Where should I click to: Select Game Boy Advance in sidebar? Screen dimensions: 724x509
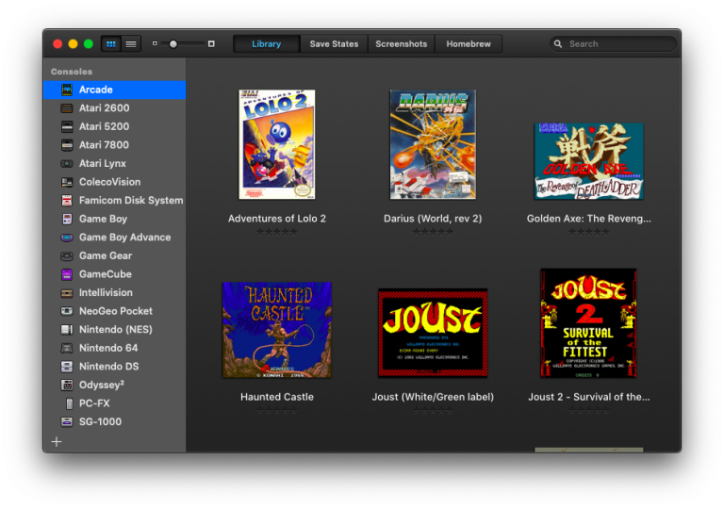(124, 238)
